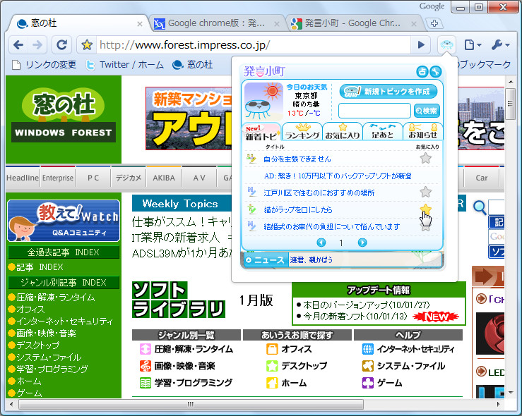Switch to the 発言小町 - Google Chr... tab
Screen dimensions: 522x416
353,23
